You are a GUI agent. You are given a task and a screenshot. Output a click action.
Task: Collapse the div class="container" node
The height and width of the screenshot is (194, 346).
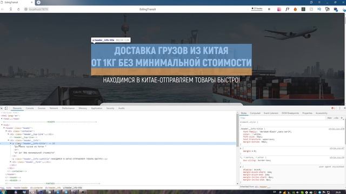coord(6,131)
